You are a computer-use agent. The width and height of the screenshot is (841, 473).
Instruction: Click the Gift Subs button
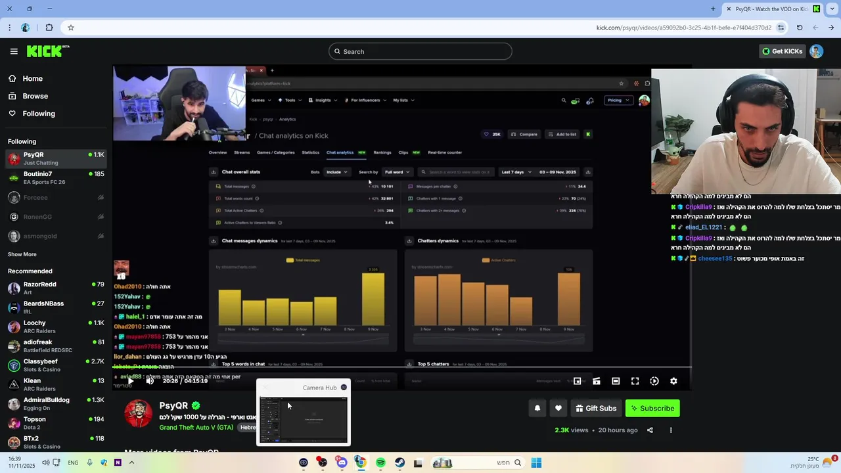click(596, 408)
